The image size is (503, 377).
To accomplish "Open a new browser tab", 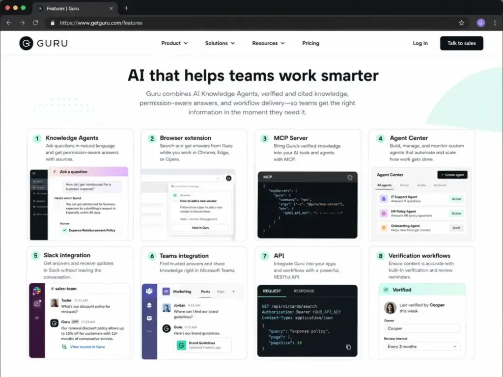I will pyautogui.click(x=126, y=8).
